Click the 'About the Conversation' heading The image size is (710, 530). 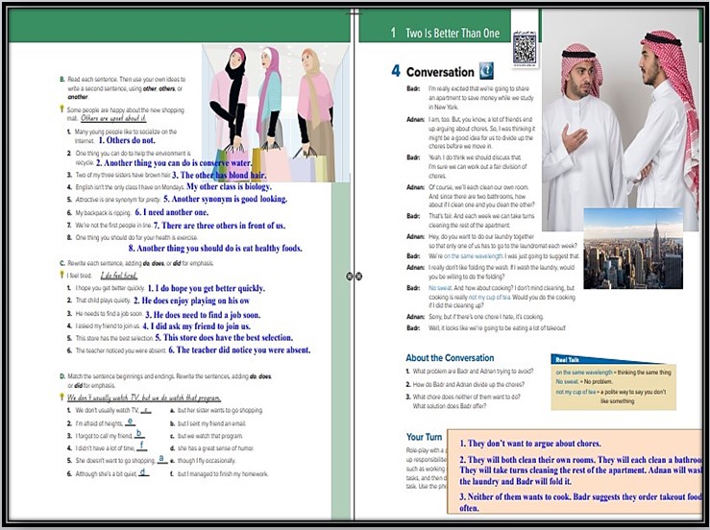(450, 357)
